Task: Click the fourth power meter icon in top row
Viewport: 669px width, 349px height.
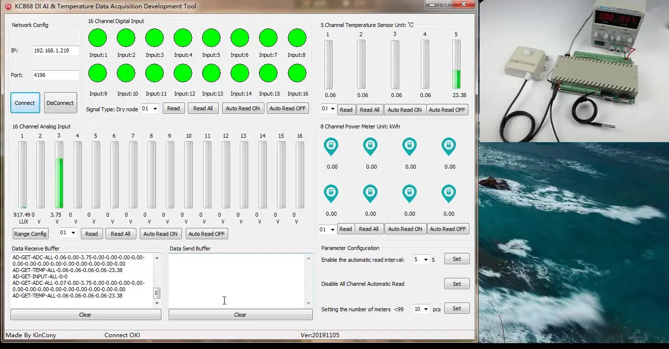Action: tap(449, 146)
